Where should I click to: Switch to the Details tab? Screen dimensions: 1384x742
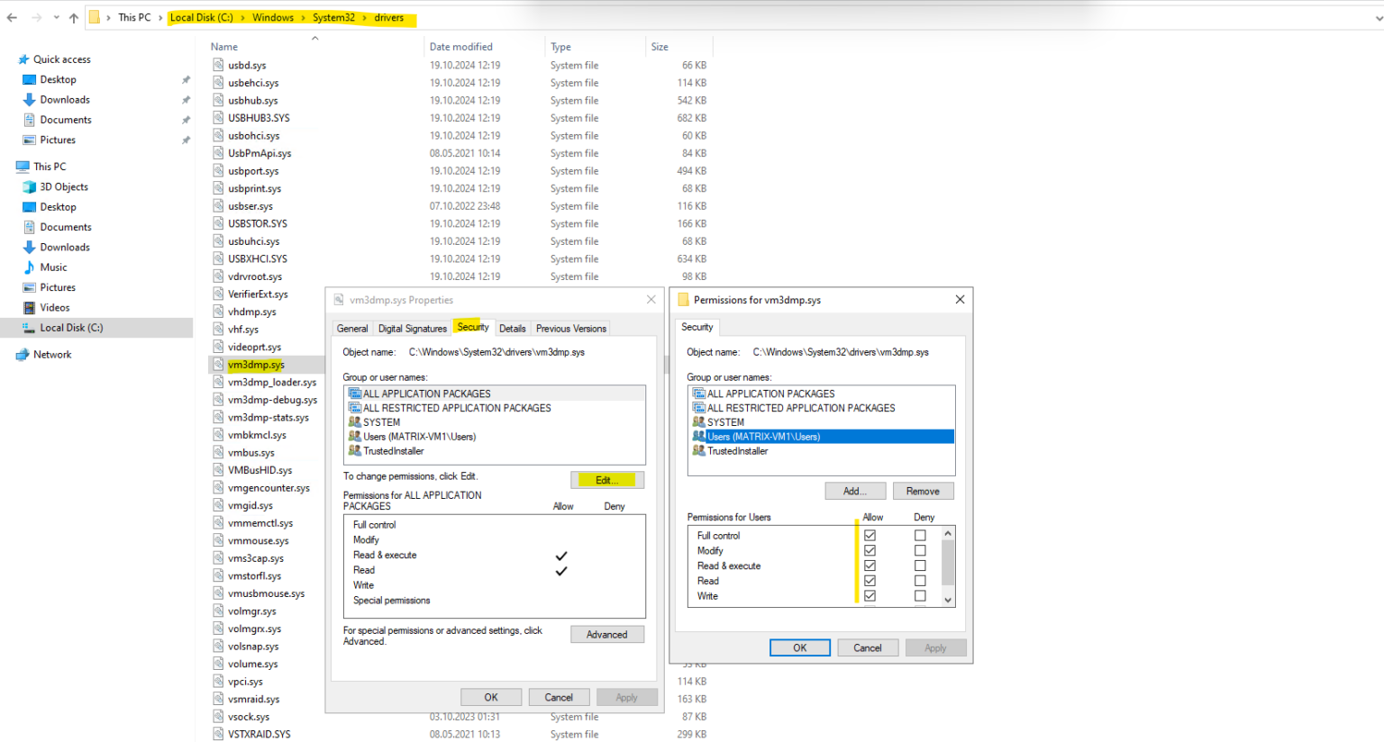tap(512, 328)
